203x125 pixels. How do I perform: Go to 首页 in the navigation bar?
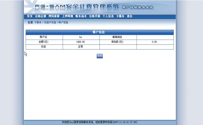(x=30, y=16)
